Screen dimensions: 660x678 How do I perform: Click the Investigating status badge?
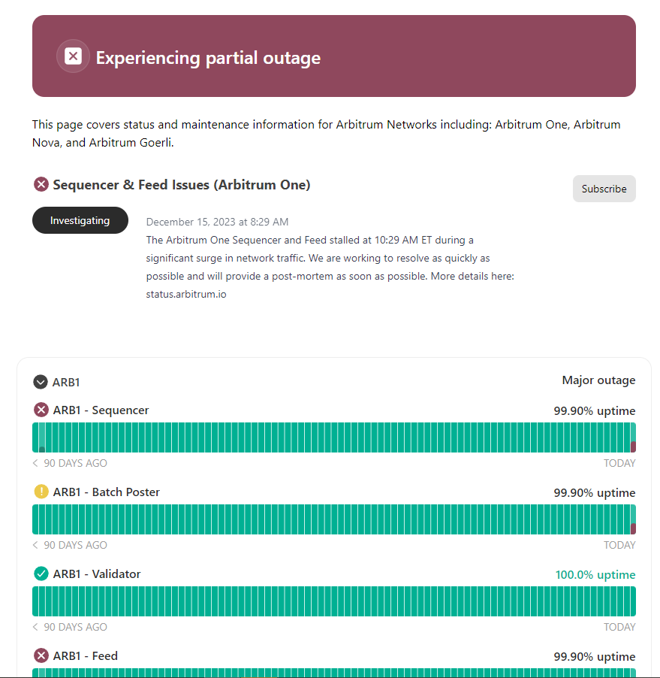point(80,220)
